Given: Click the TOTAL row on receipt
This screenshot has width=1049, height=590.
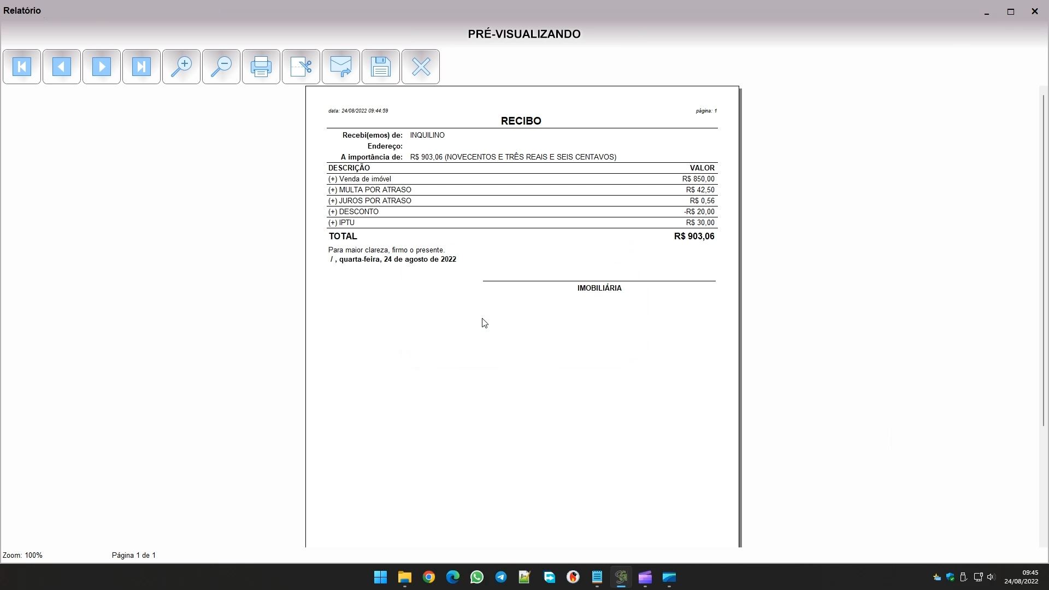Looking at the screenshot, I should (x=521, y=236).
